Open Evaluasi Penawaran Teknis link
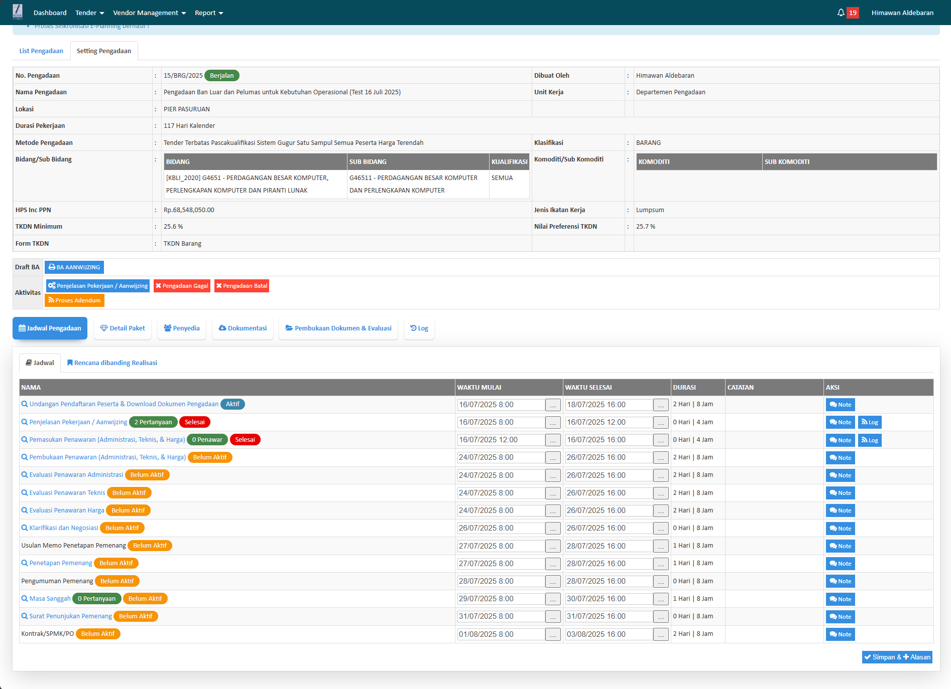 point(67,493)
